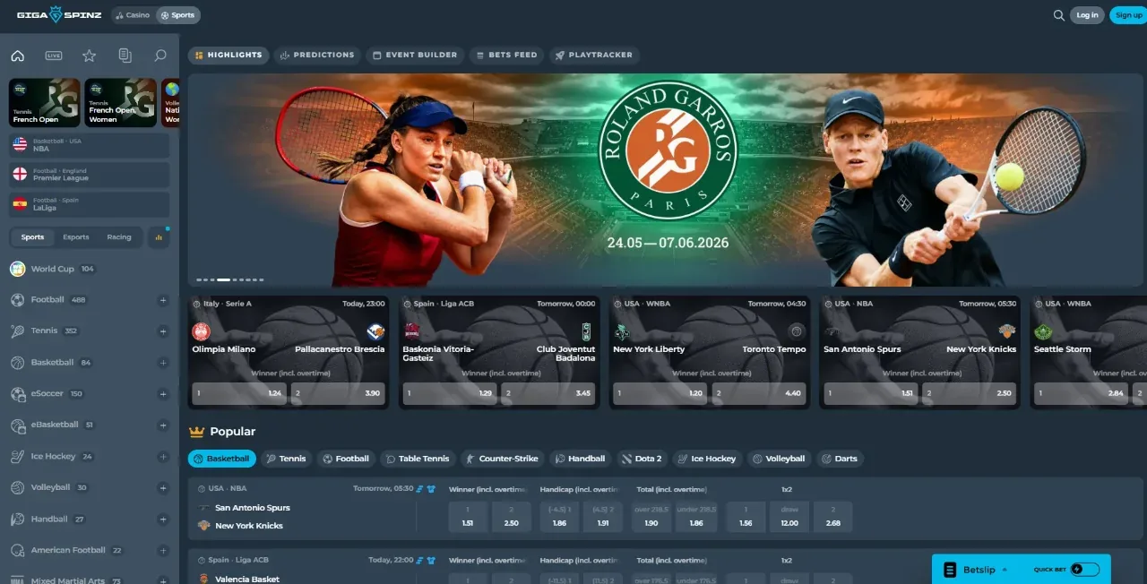Click the Tennis racket icon in sidebar
Image resolution: width=1147 pixels, height=584 pixels.
(x=17, y=331)
